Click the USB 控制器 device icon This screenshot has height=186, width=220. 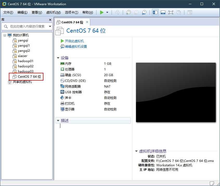point(62,92)
